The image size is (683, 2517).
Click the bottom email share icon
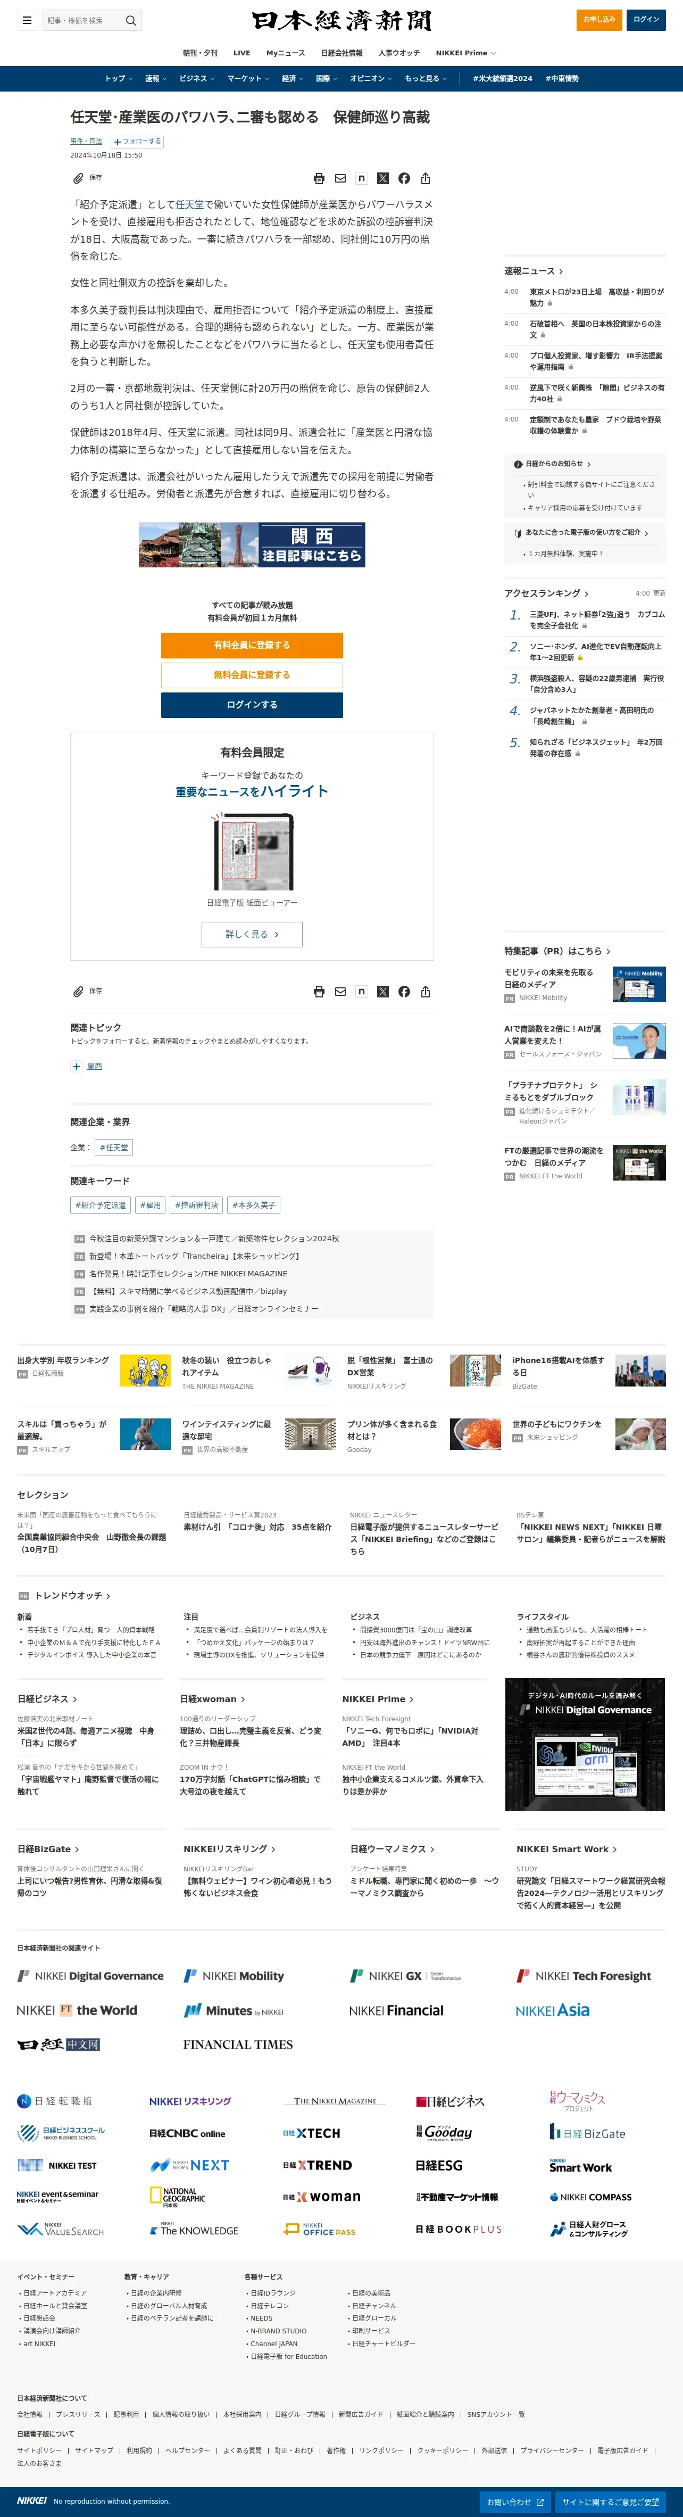[x=340, y=992]
